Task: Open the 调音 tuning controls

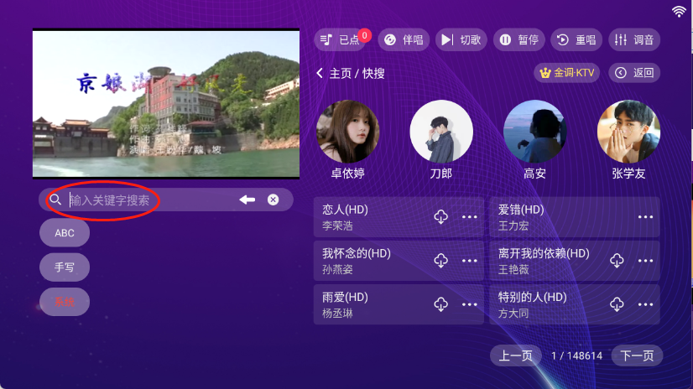Action: (634, 39)
